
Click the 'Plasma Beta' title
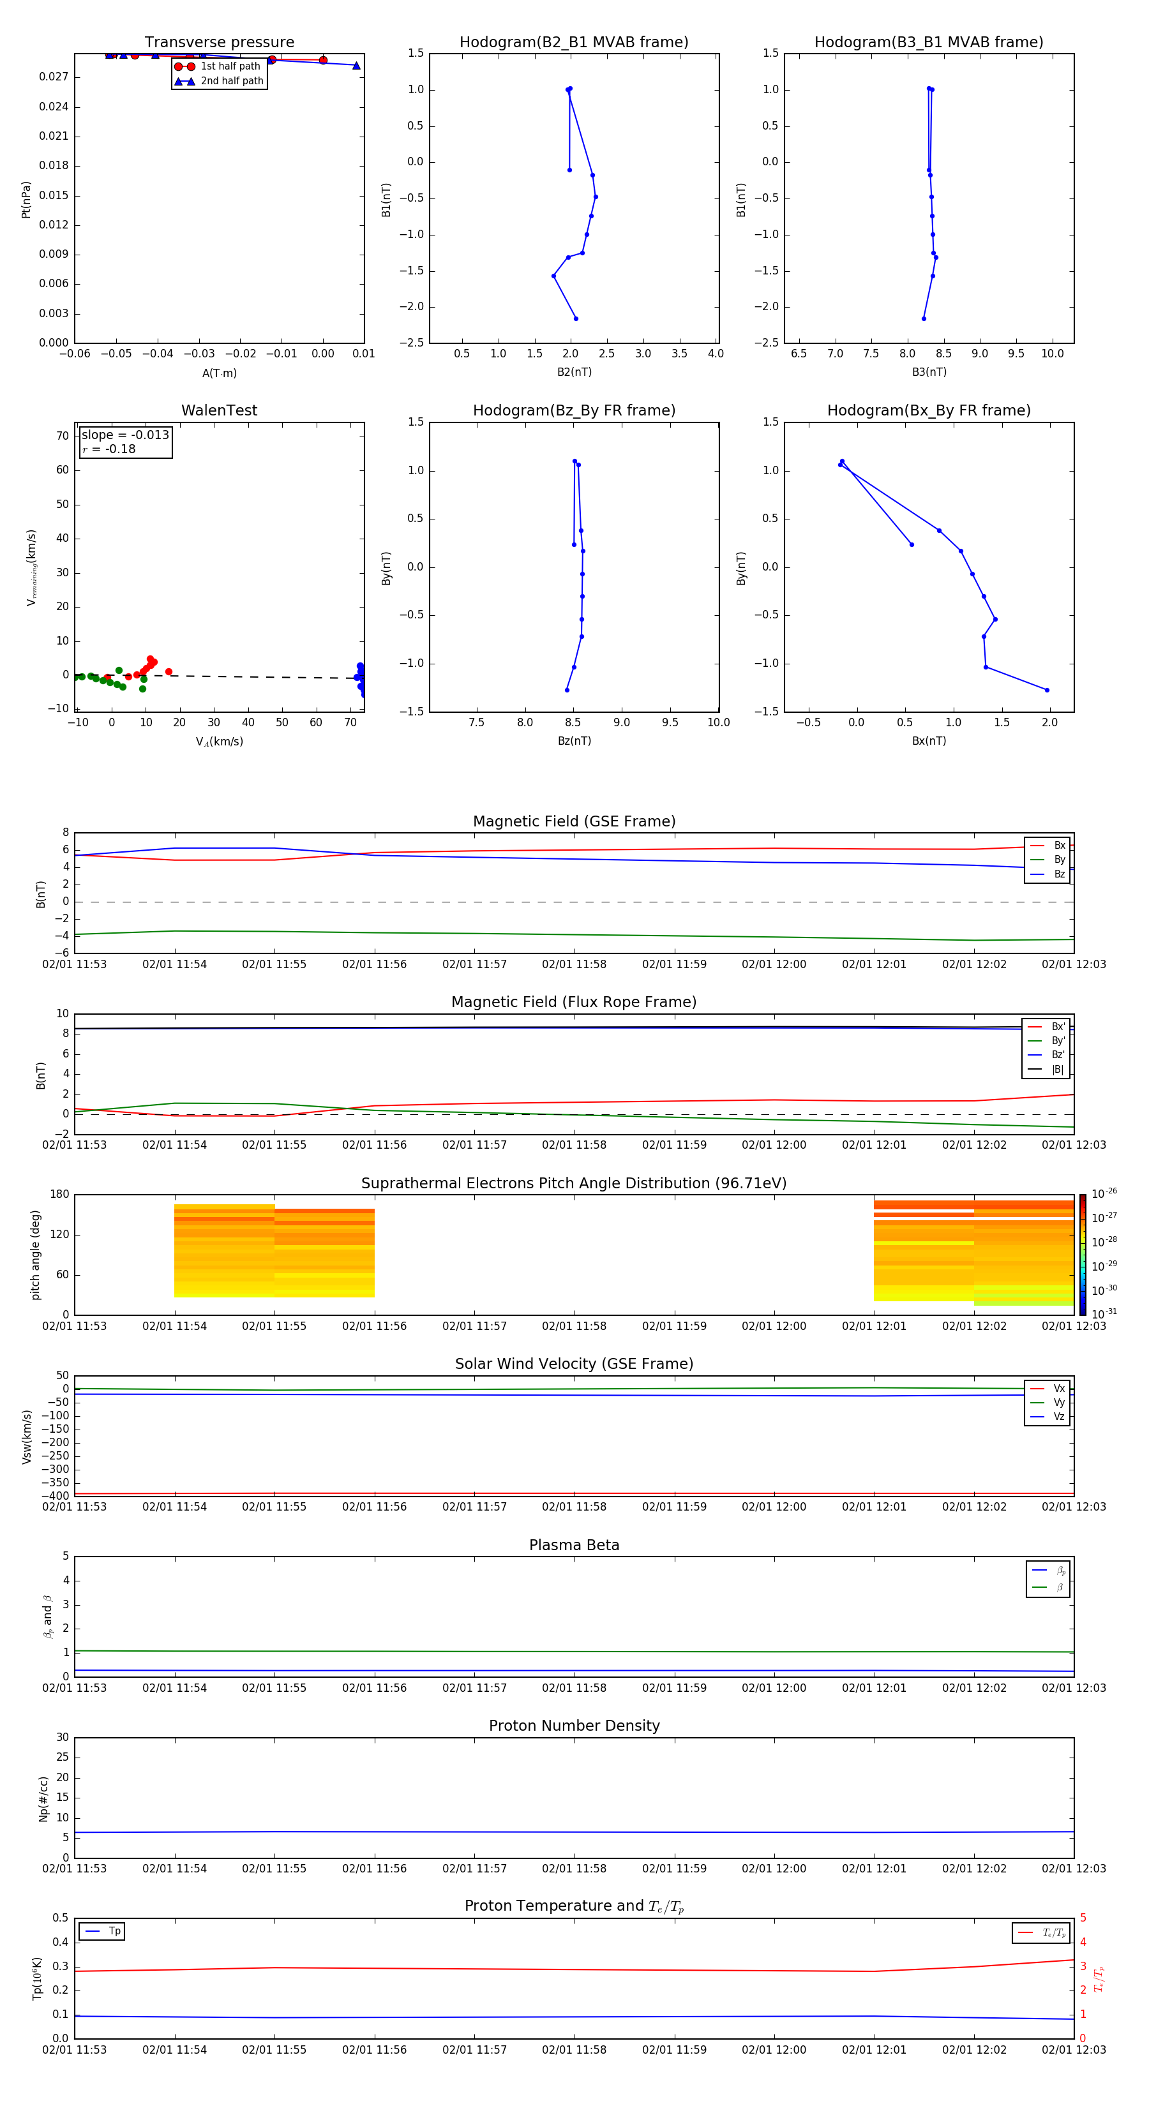(x=574, y=1545)
